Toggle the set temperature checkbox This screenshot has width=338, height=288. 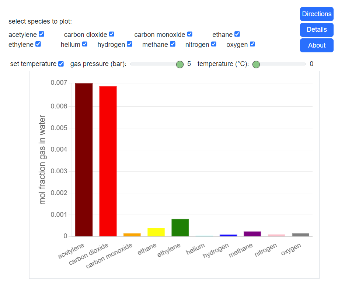(61, 64)
